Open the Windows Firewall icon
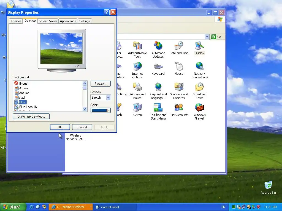This screenshot has width=282, height=211. point(199,112)
